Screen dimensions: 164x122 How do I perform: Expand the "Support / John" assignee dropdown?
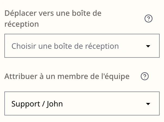point(82,103)
